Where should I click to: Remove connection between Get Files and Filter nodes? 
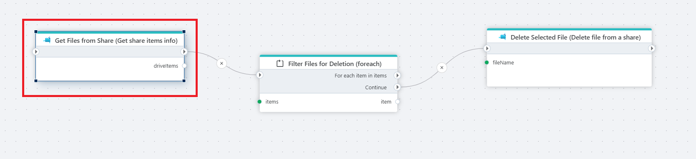tap(221, 63)
